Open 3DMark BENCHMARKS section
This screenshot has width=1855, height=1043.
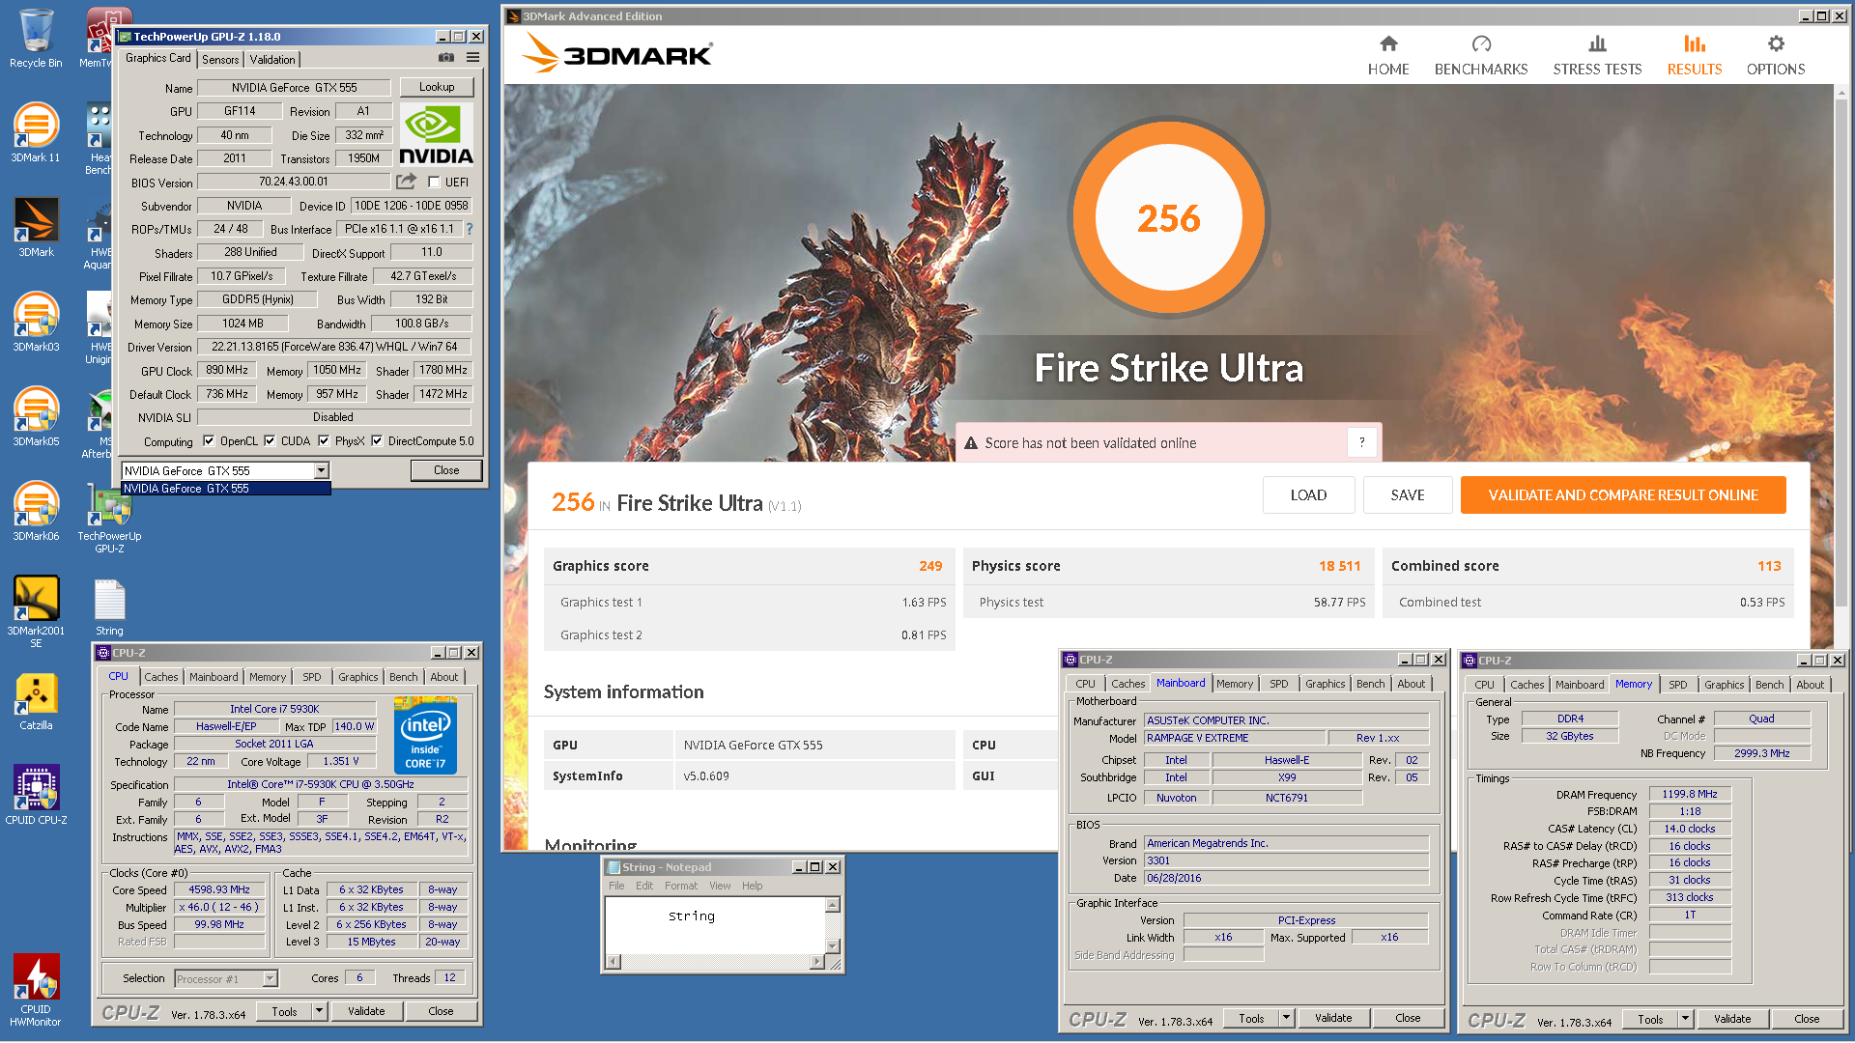(x=1481, y=55)
